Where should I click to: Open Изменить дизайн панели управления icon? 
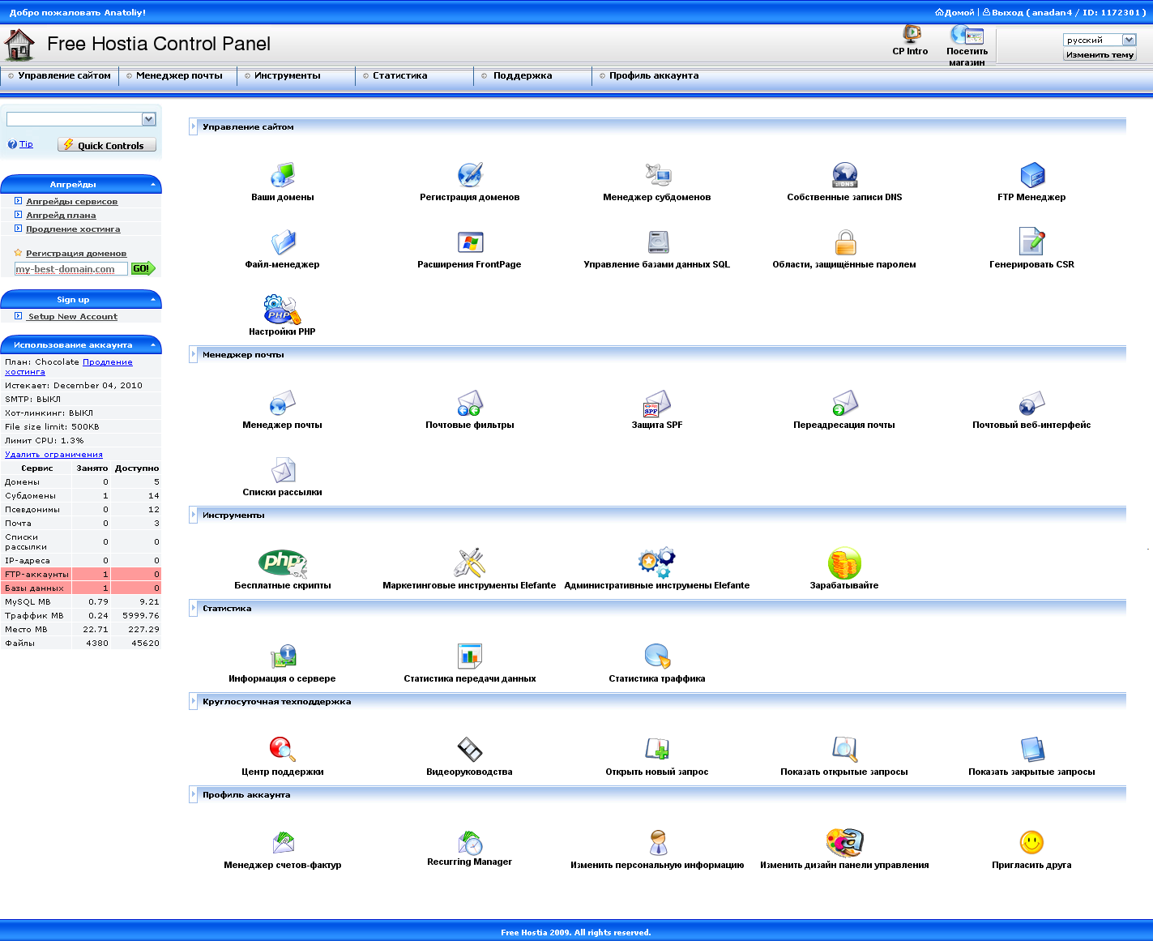tap(844, 842)
